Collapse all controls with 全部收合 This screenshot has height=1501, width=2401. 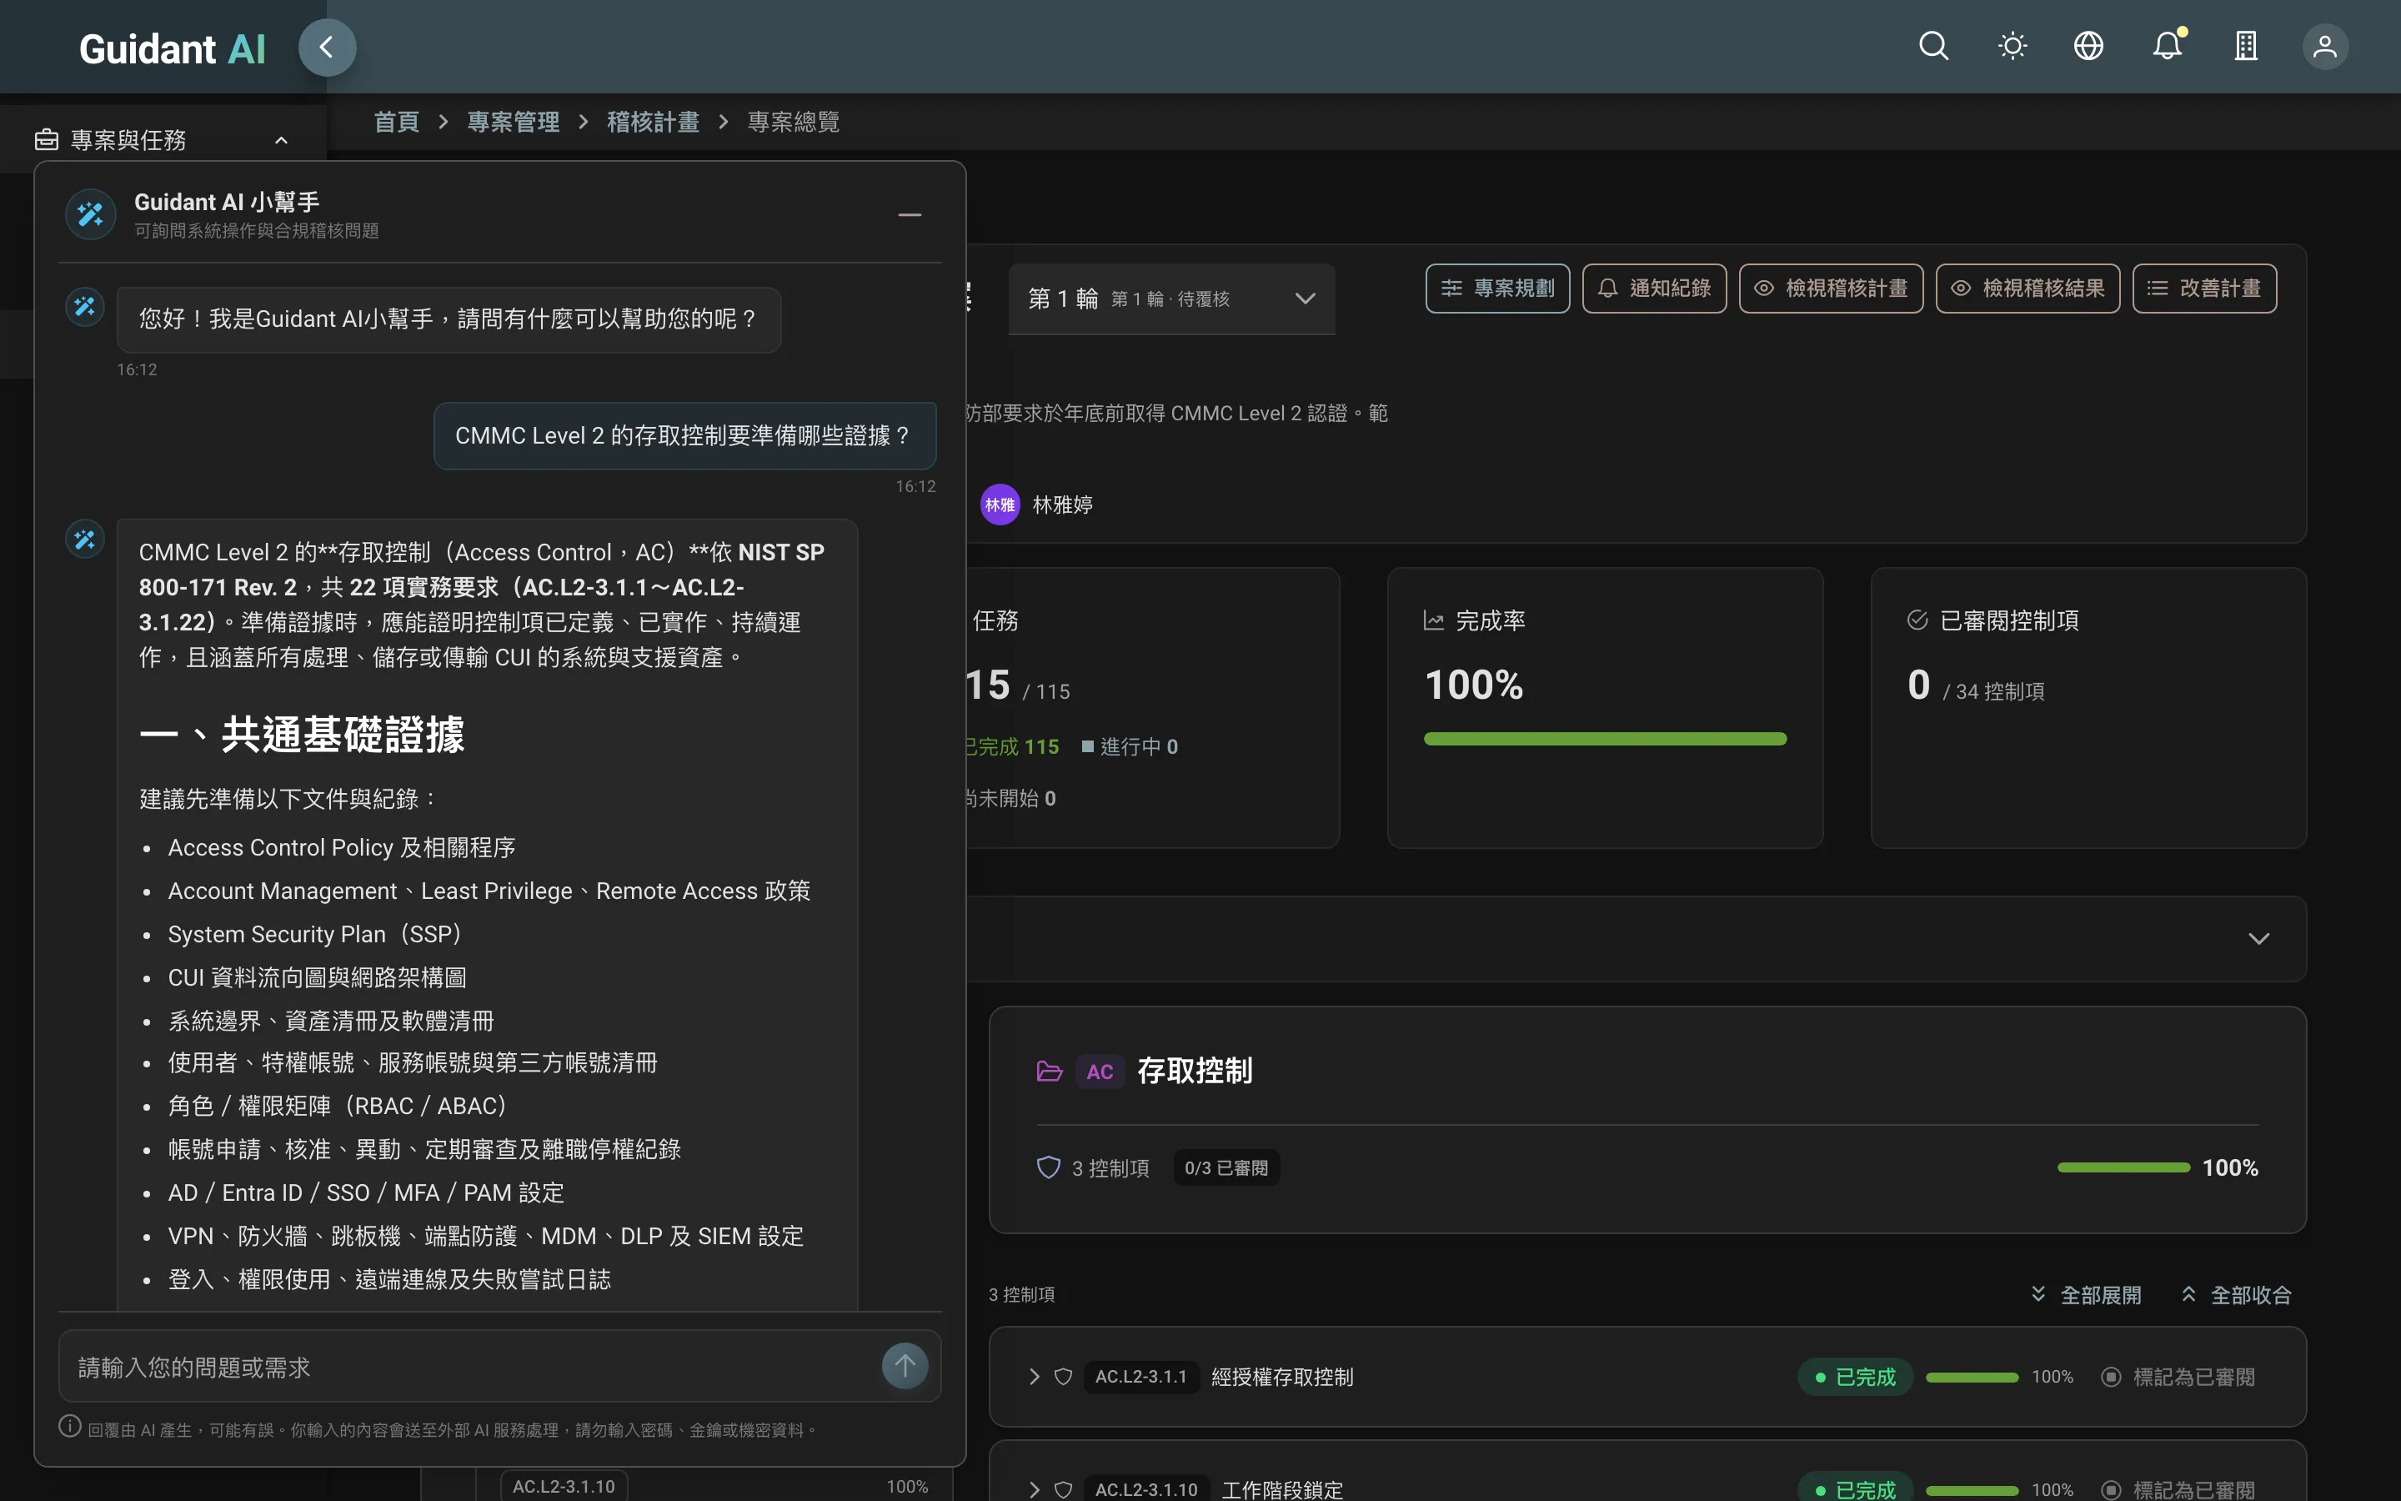point(2236,1294)
